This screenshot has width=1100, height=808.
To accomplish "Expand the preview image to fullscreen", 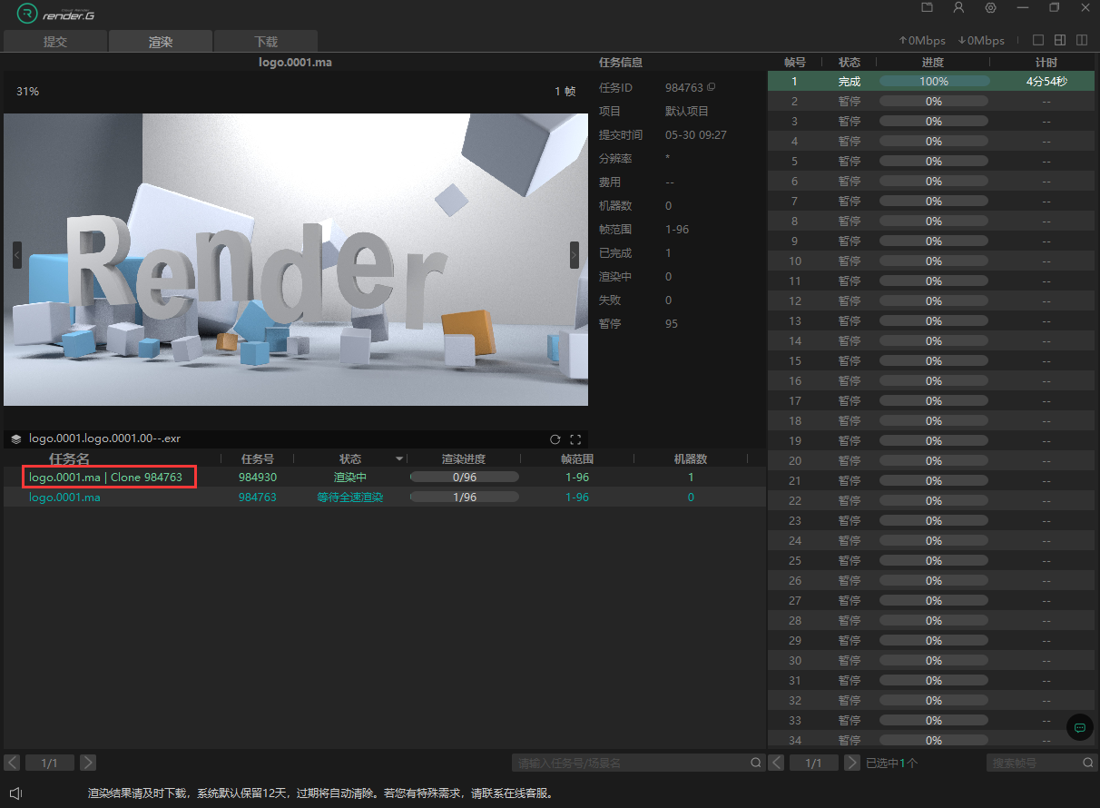I will coord(575,438).
